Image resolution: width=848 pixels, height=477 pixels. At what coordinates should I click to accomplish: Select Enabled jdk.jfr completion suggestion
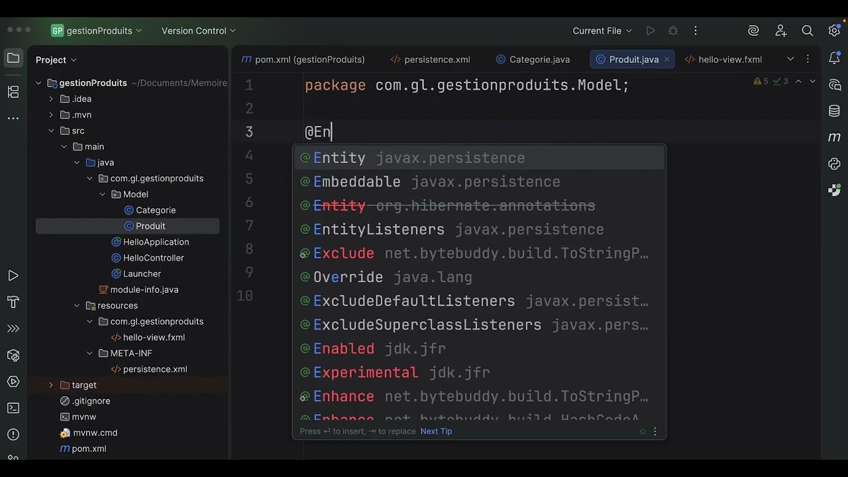click(479, 348)
